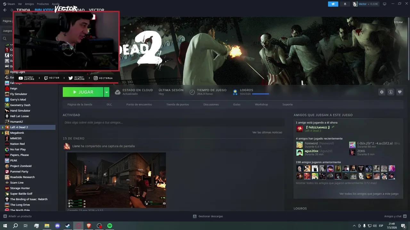Screen dimensions: 410x230
Task: Open the Jugar options dropdown arrow
Action: pyautogui.click(x=107, y=92)
